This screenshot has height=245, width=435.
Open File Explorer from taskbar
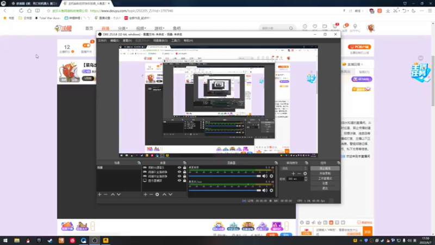(x=17, y=241)
